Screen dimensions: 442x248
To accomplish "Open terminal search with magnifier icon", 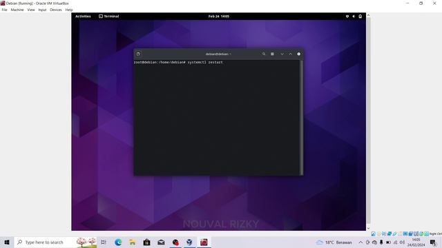I will click(x=264, y=54).
